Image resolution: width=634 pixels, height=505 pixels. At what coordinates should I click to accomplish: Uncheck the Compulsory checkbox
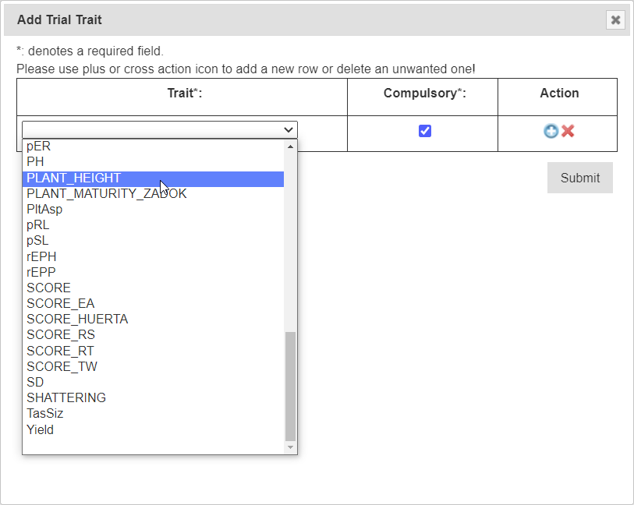click(x=425, y=131)
